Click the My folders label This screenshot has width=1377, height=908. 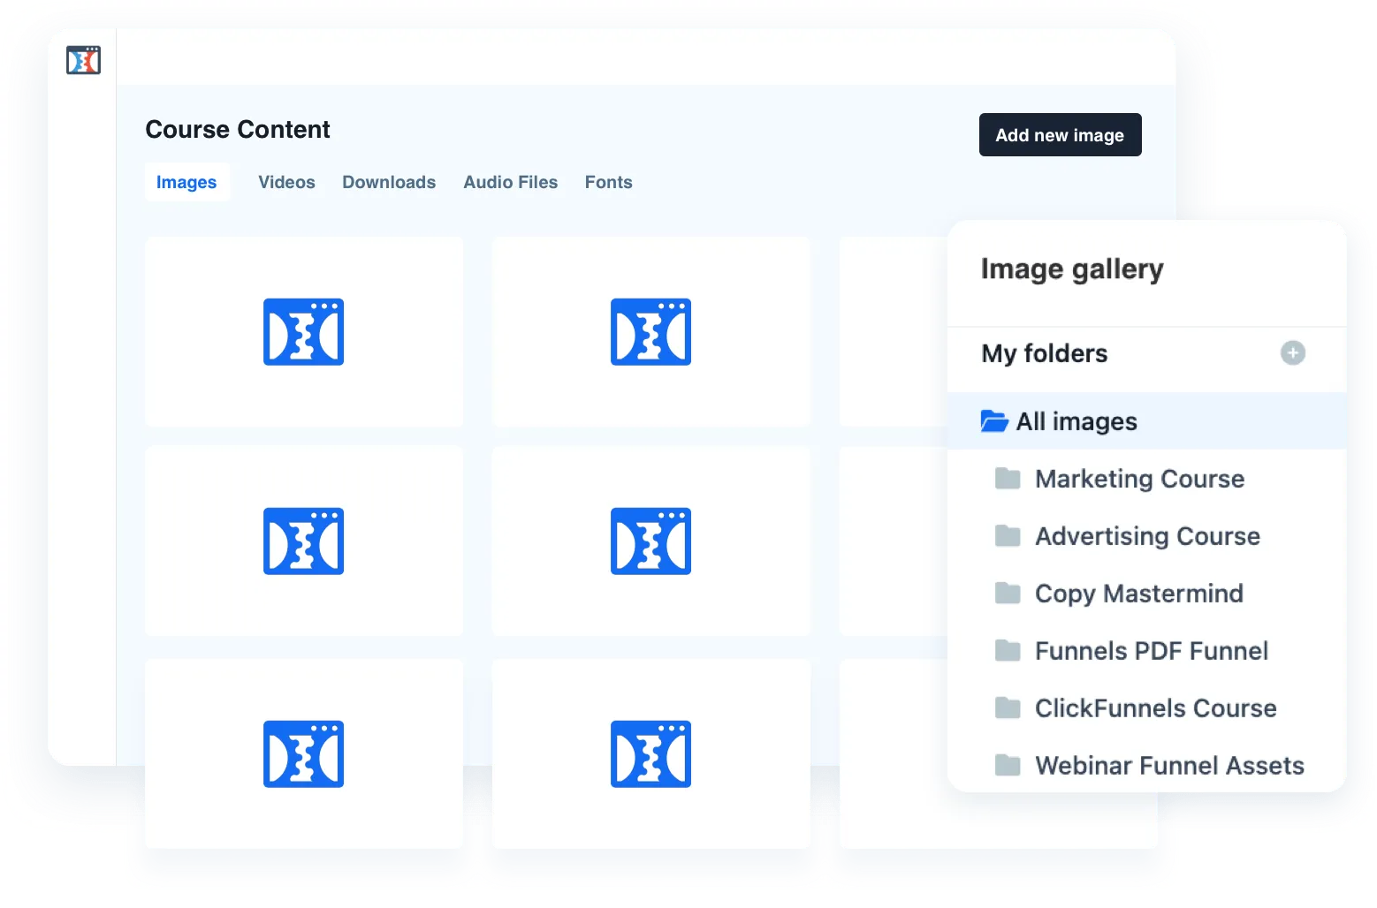[x=1045, y=353]
